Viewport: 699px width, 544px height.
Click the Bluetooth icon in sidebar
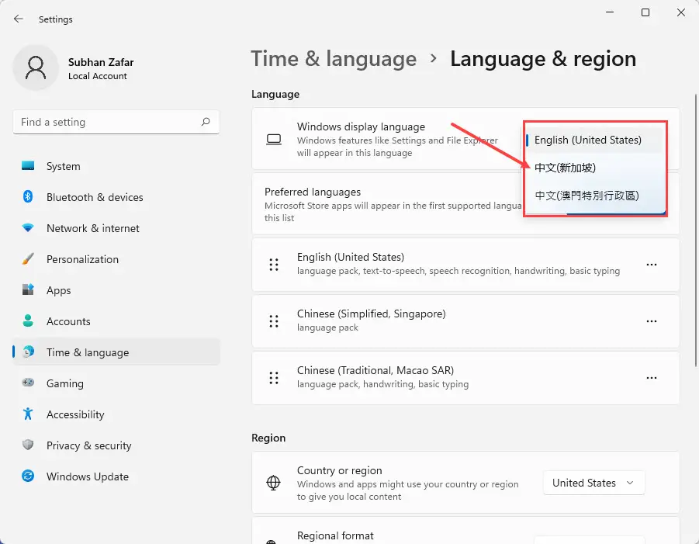(x=28, y=196)
